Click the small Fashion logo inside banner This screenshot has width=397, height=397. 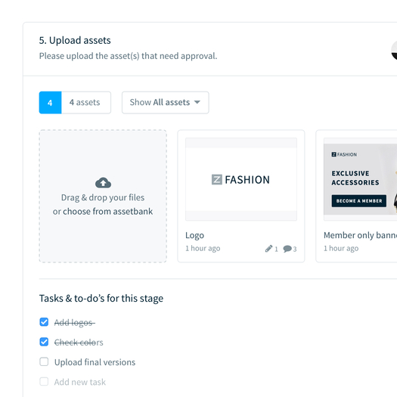pos(344,154)
